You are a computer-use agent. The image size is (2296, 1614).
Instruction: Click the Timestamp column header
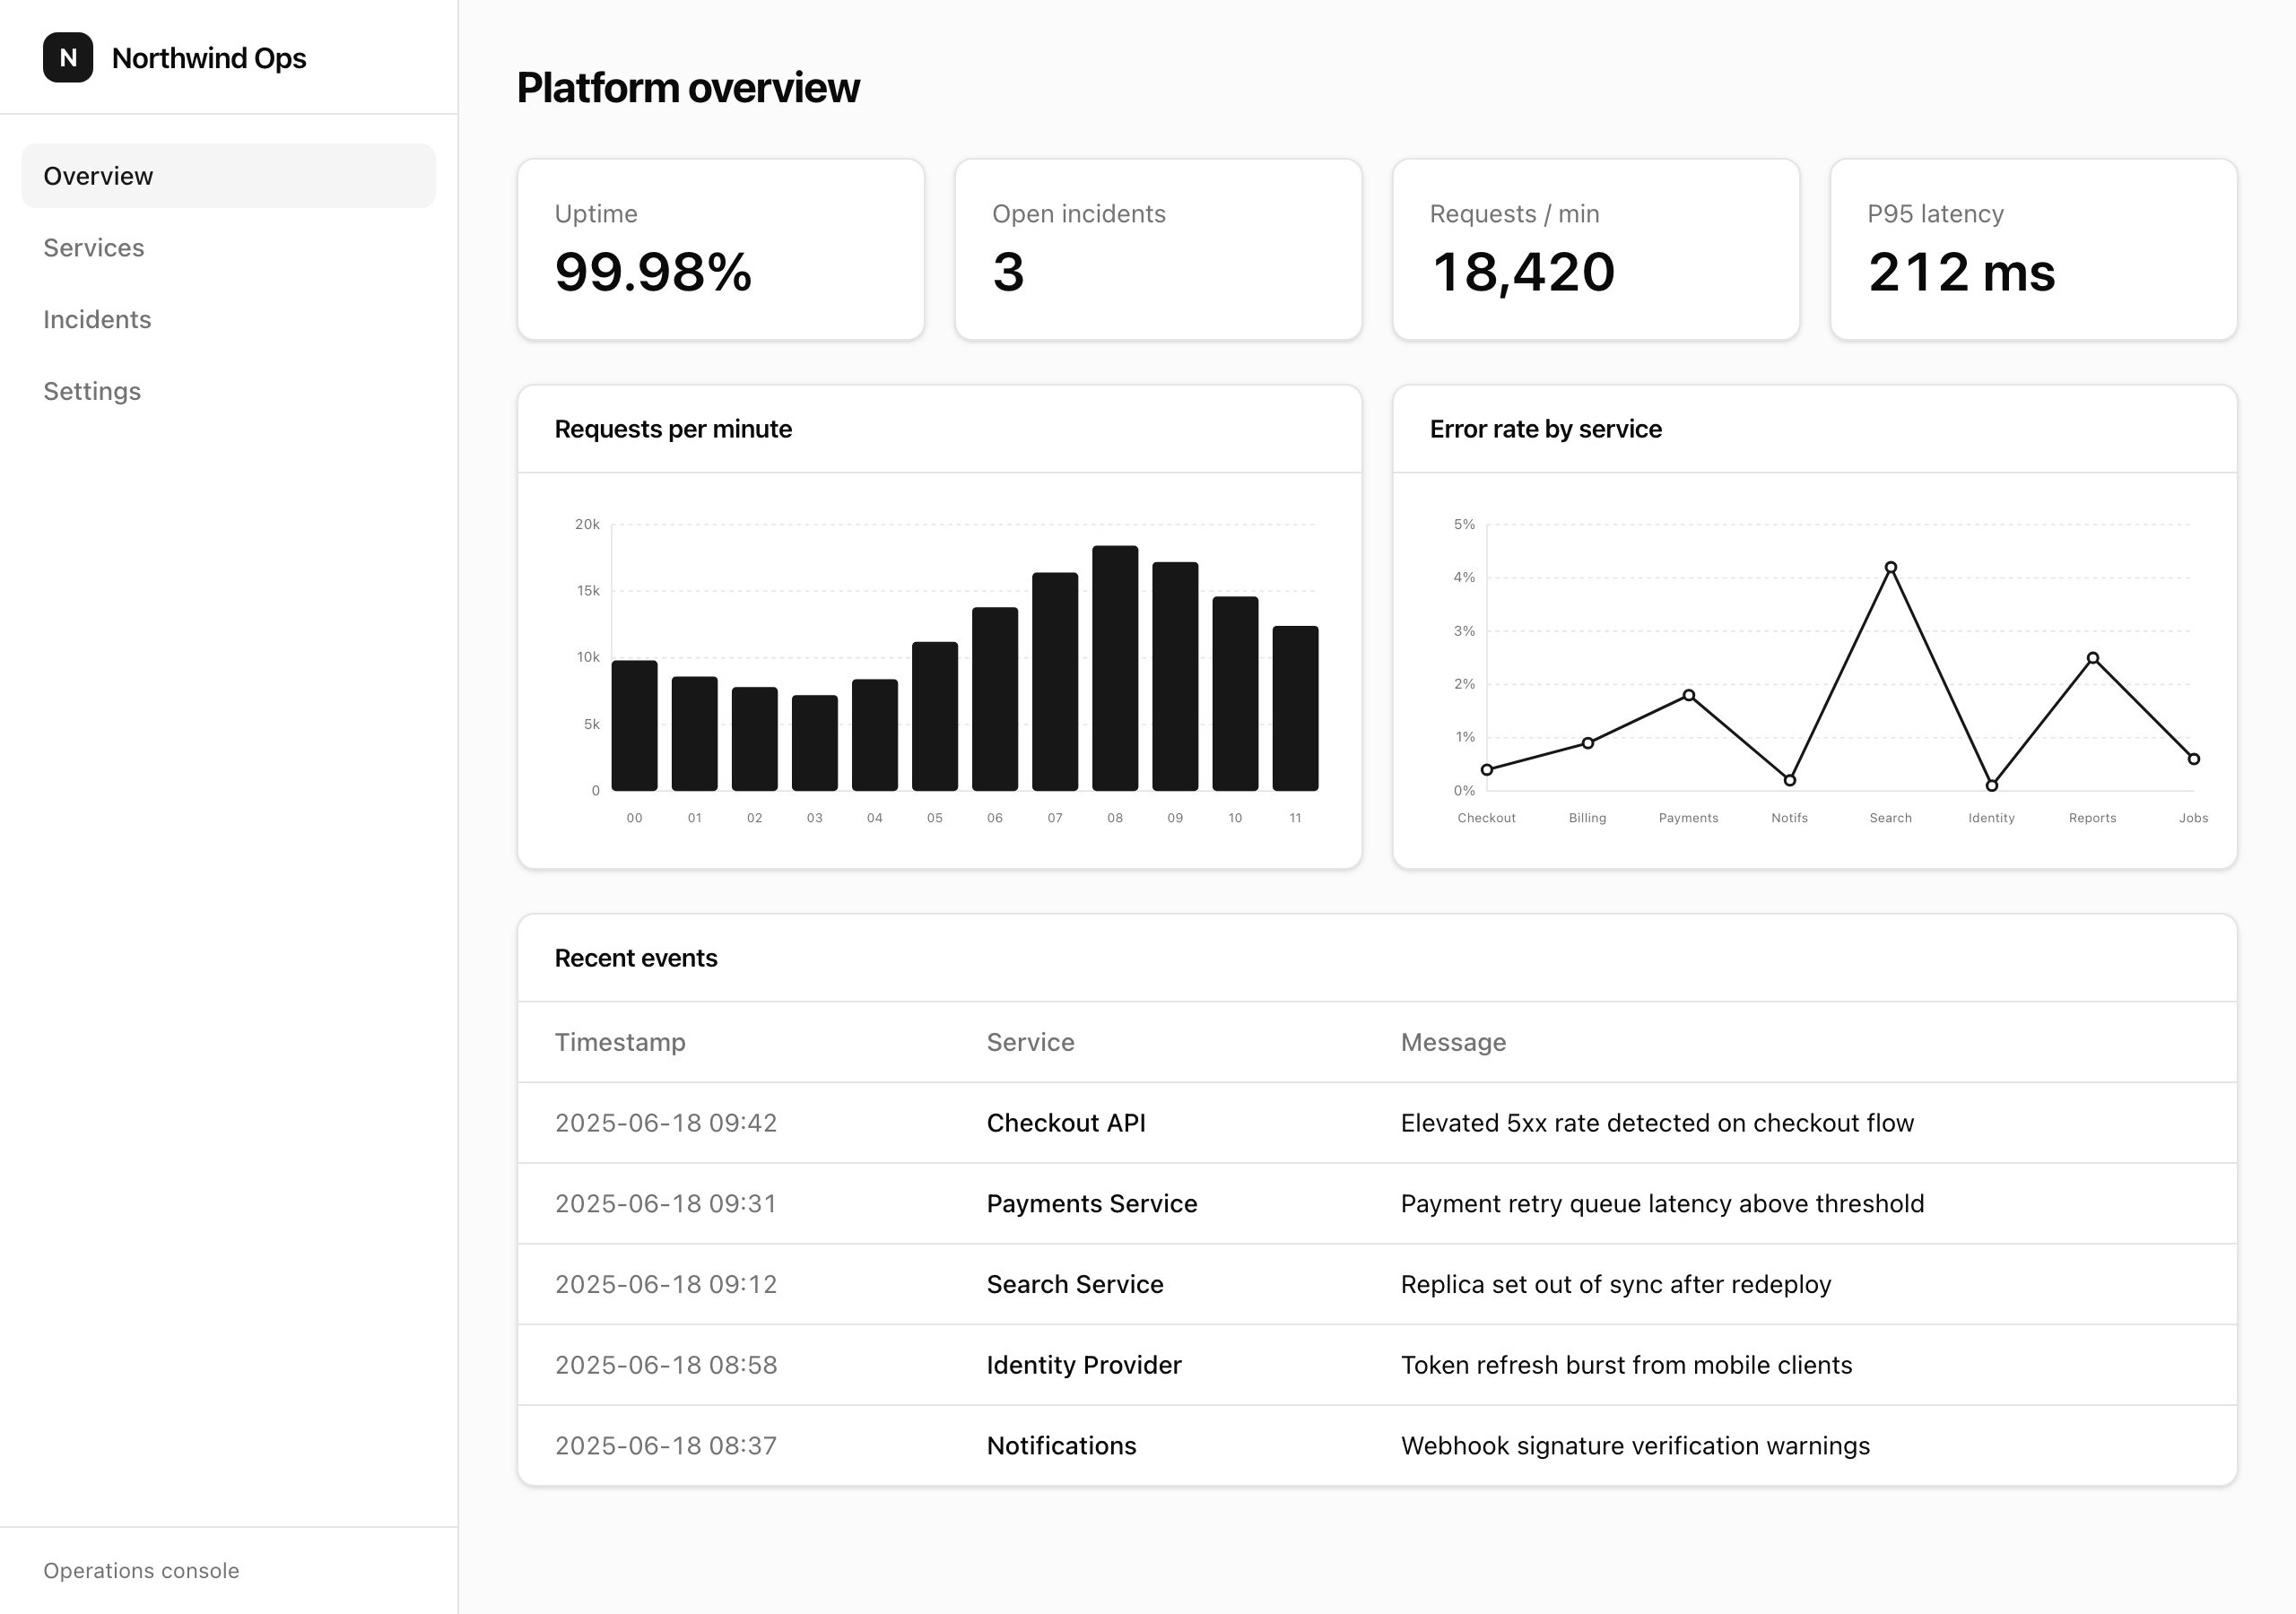(620, 1042)
